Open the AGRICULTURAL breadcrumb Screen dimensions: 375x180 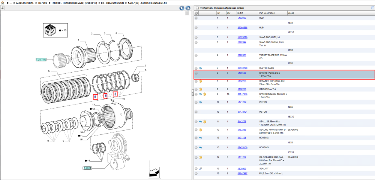pos(25,3)
